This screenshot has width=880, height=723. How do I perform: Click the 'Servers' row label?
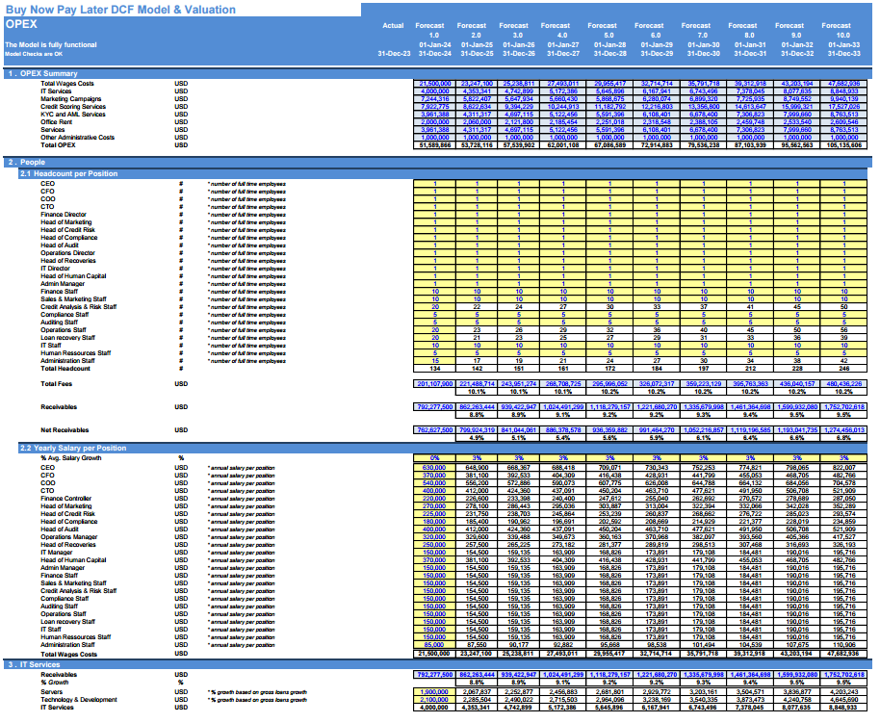click(x=52, y=692)
